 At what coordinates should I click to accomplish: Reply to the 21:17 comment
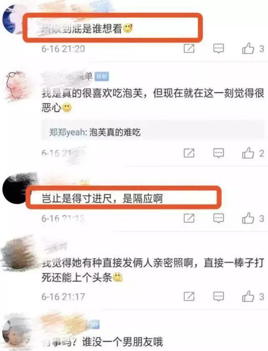tap(219, 296)
